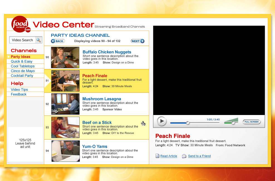Screen dimensions: 275x181
Task: Click the video progress slider handle
Action: tap(188, 123)
